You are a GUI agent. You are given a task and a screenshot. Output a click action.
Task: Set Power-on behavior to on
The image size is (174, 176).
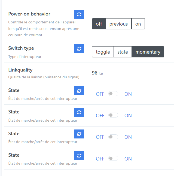tap(138, 24)
